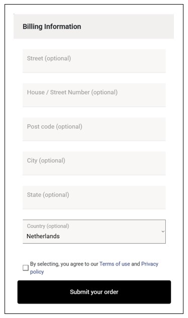
Task: Select the Post code (optional) input
Action: [94, 129]
